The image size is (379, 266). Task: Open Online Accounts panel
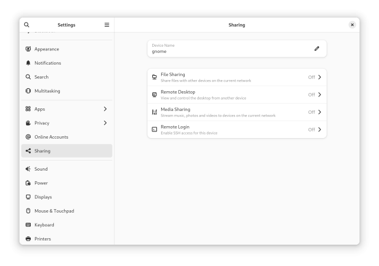click(67, 137)
